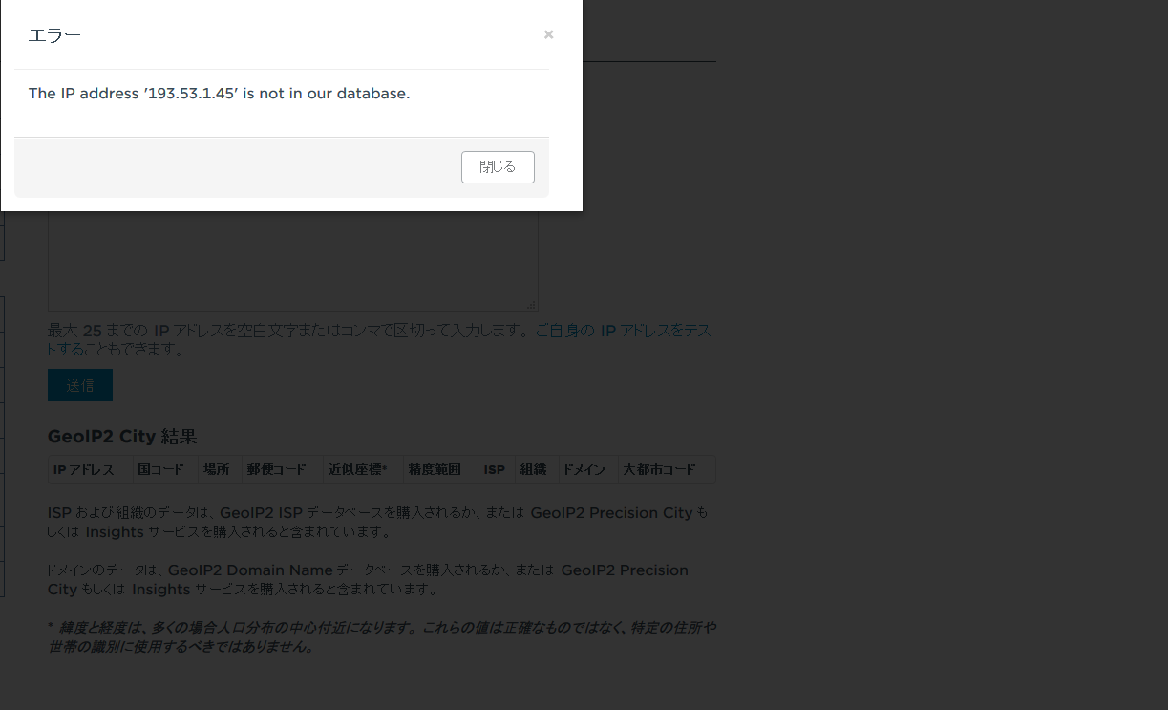Viewport: 1168px width, 710px height.
Task: Click the エラー dialog title
Action: click(x=54, y=35)
